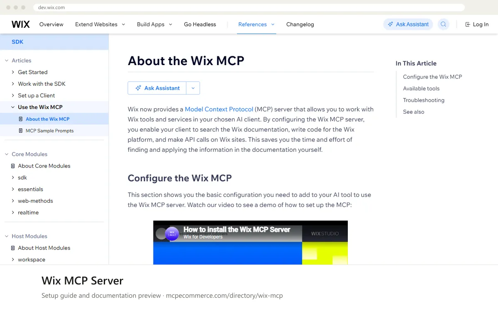Expand the web-methods module chevron

(13, 201)
